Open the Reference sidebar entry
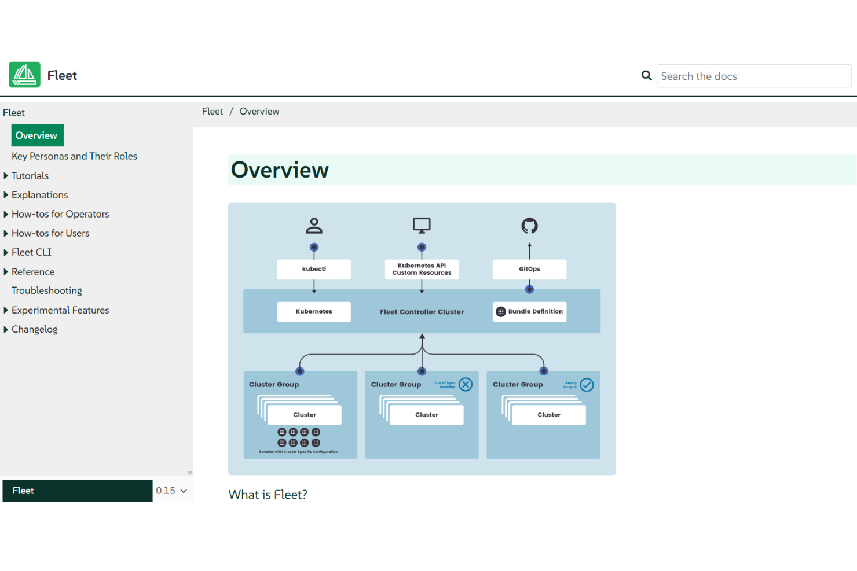The height and width of the screenshot is (571, 857). (33, 272)
